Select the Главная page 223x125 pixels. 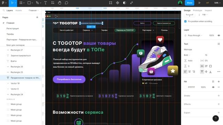(10, 23)
